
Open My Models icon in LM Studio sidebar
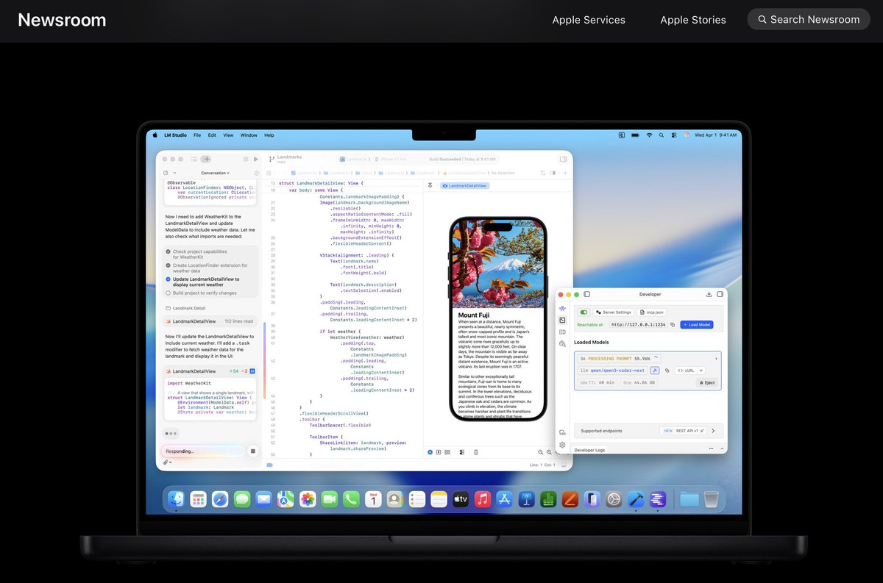[562, 332]
